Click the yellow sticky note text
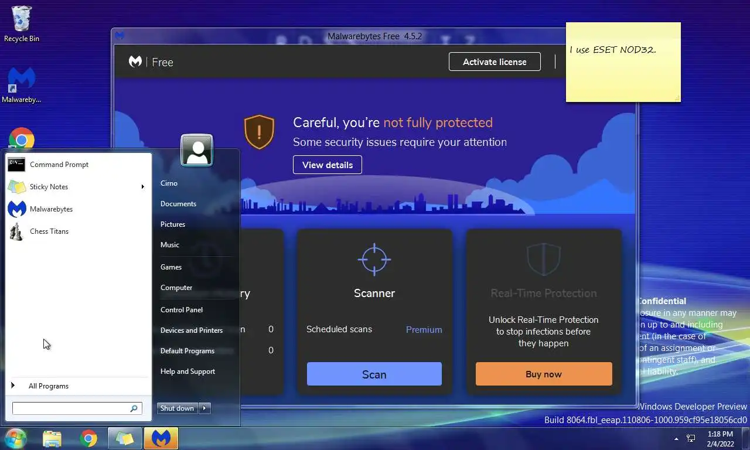Image resolution: width=750 pixels, height=450 pixels. [613, 50]
